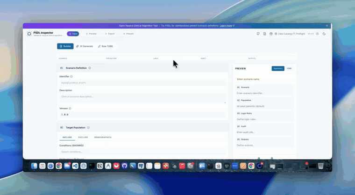
Task: Open Mail from the dock
Action: click(67, 166)
